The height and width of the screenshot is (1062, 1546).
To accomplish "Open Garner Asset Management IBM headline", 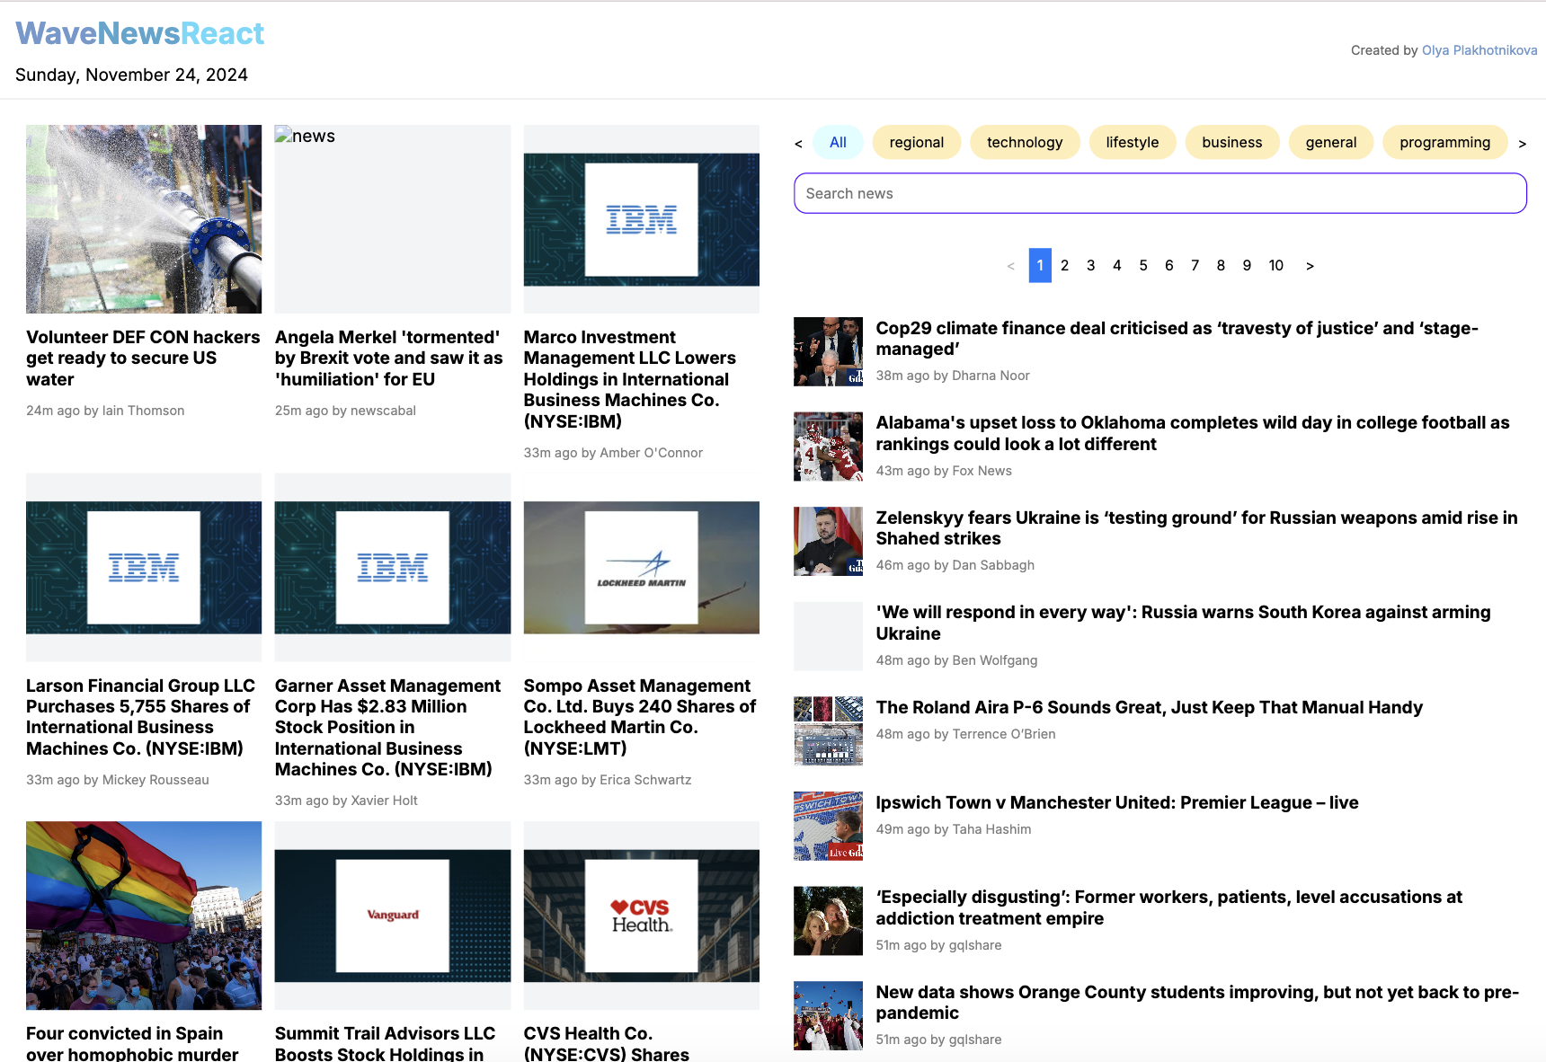I will coord(388,727).
